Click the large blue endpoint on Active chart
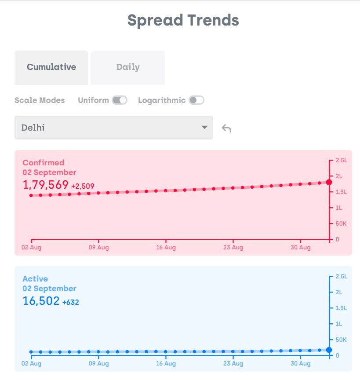360x373 pixels. coord(329,350)
